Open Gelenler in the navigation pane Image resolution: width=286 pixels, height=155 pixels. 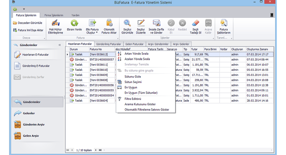click(x=29, y=113)
